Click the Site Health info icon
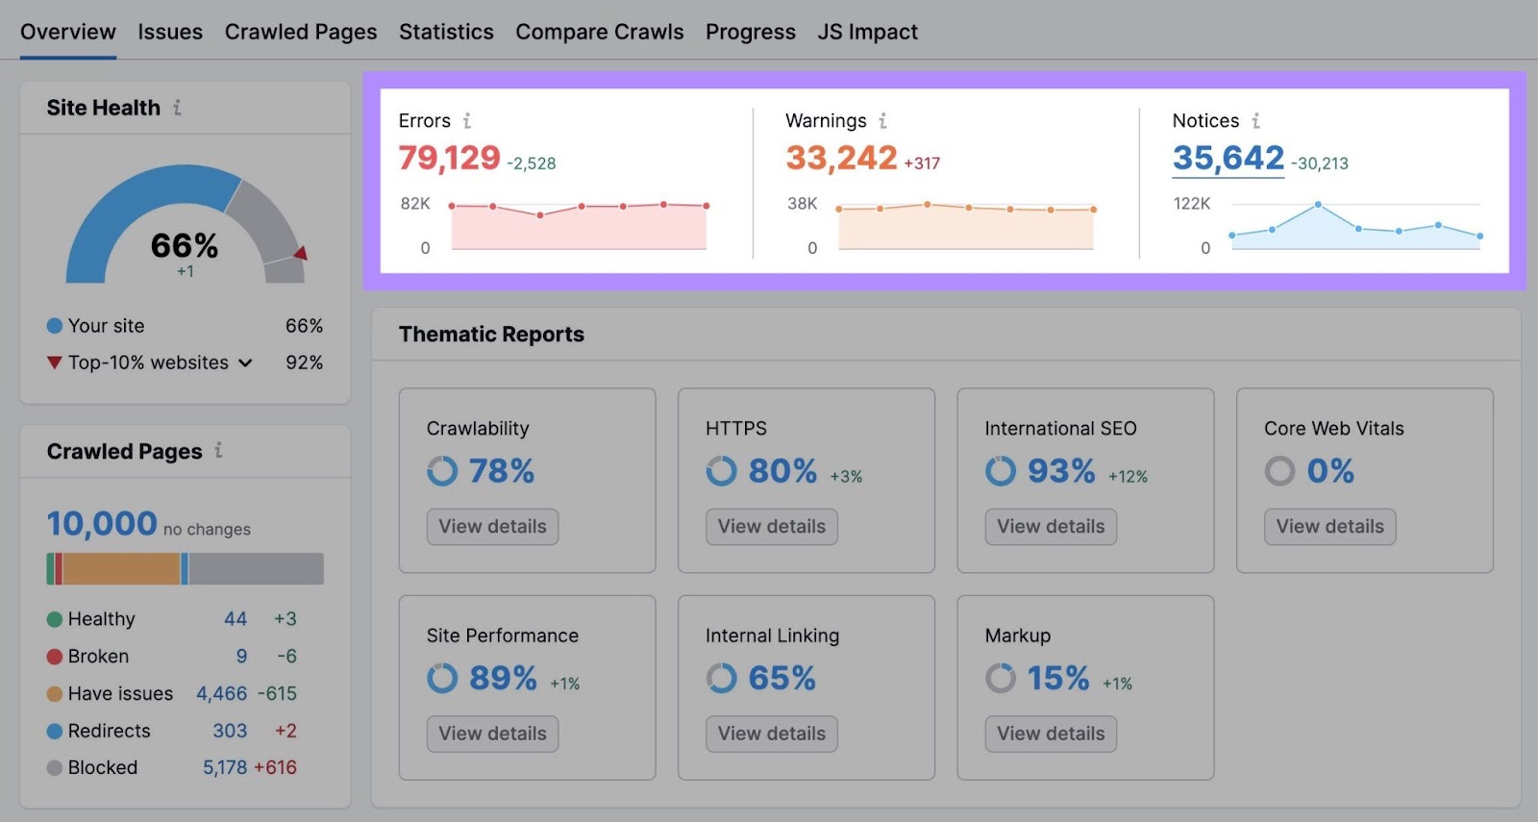Screen dimensions: 1538x822 [177, 108]
